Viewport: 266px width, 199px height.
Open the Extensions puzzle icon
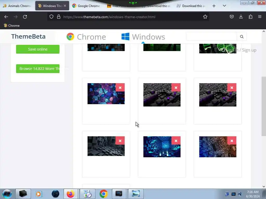point(250,17)
